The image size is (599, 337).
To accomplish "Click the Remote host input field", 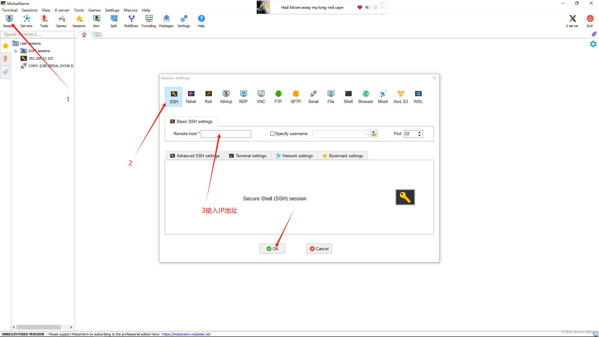I will 226,134.
